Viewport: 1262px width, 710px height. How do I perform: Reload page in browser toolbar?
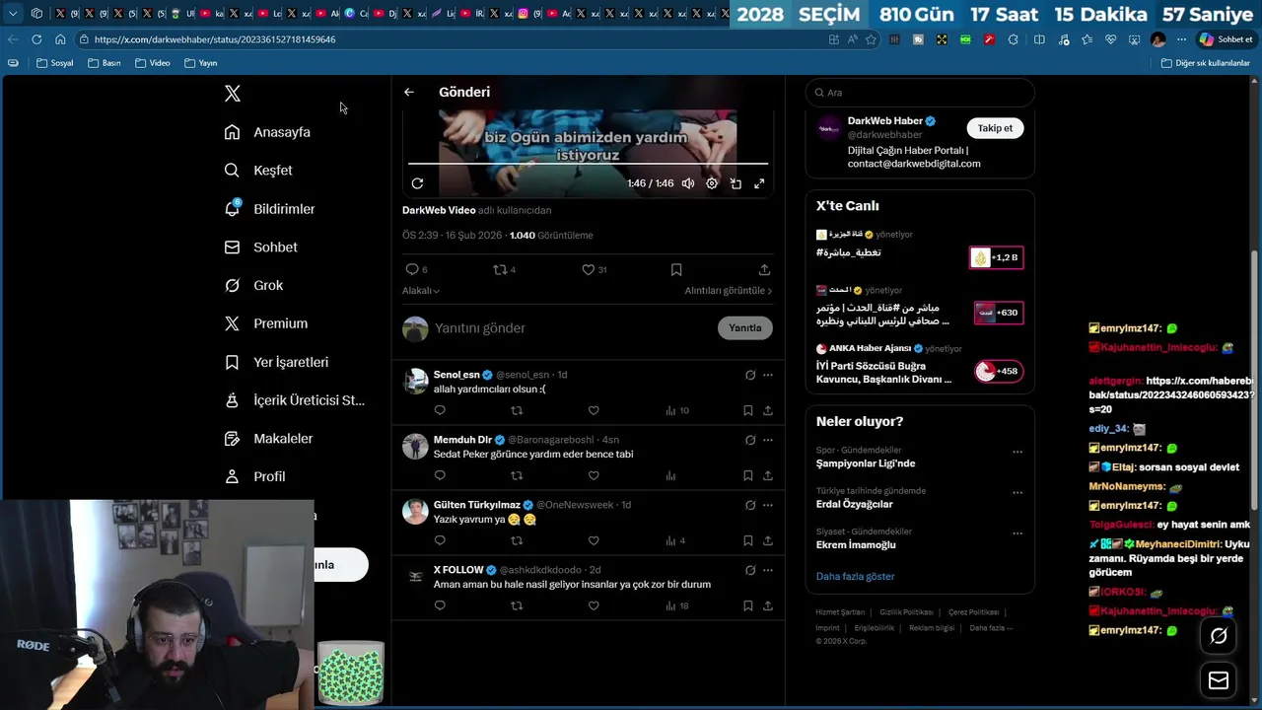coord(36,39)
